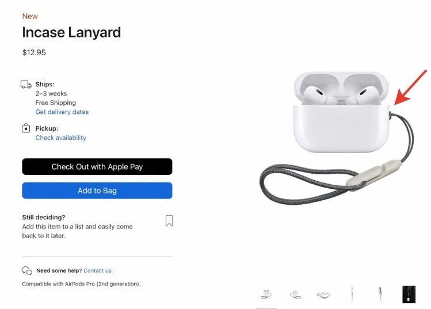Click the shipping truck icon
The height and width of the screenshot is (309, 431).
[26, 84]
